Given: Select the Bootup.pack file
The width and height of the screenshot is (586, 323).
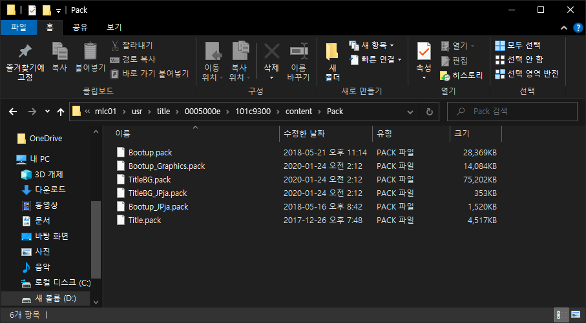Looking at the screenshot, I should point(151,153).
